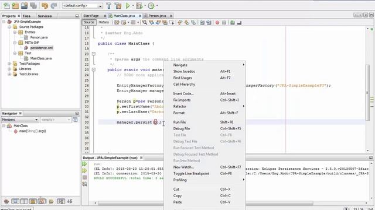Click the Toggle Bookmark icon in editor toolbar
The image size is (375, 210).
[193, 23]
